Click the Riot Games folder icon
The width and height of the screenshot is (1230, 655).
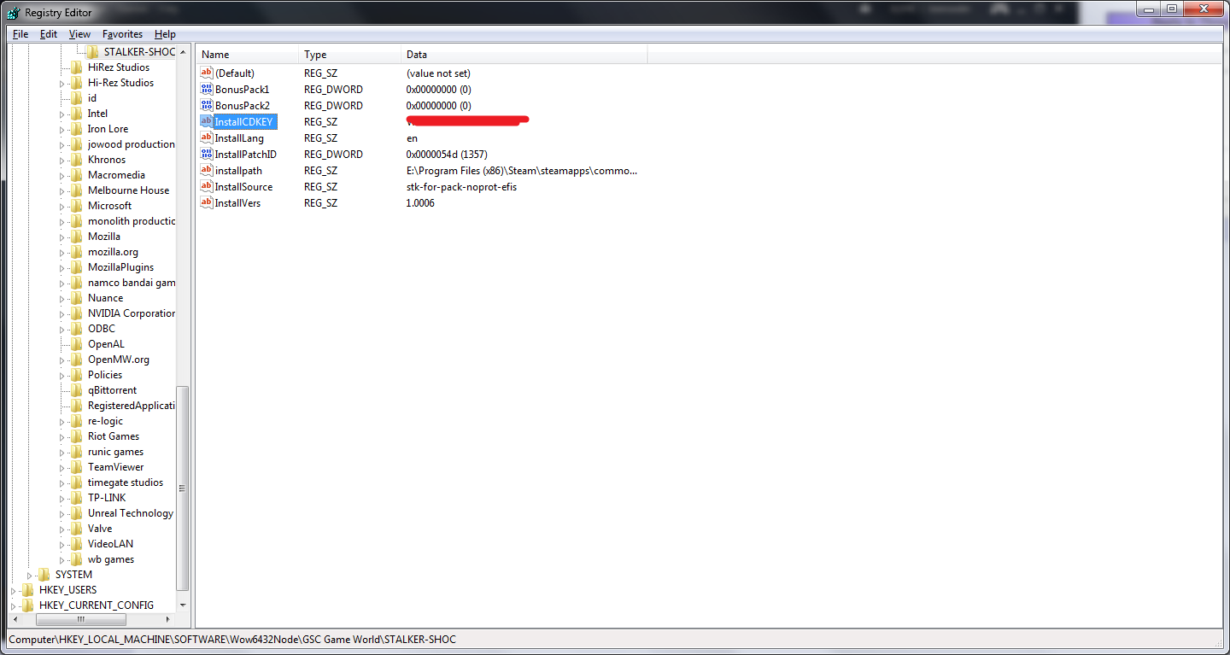(77, 436)
